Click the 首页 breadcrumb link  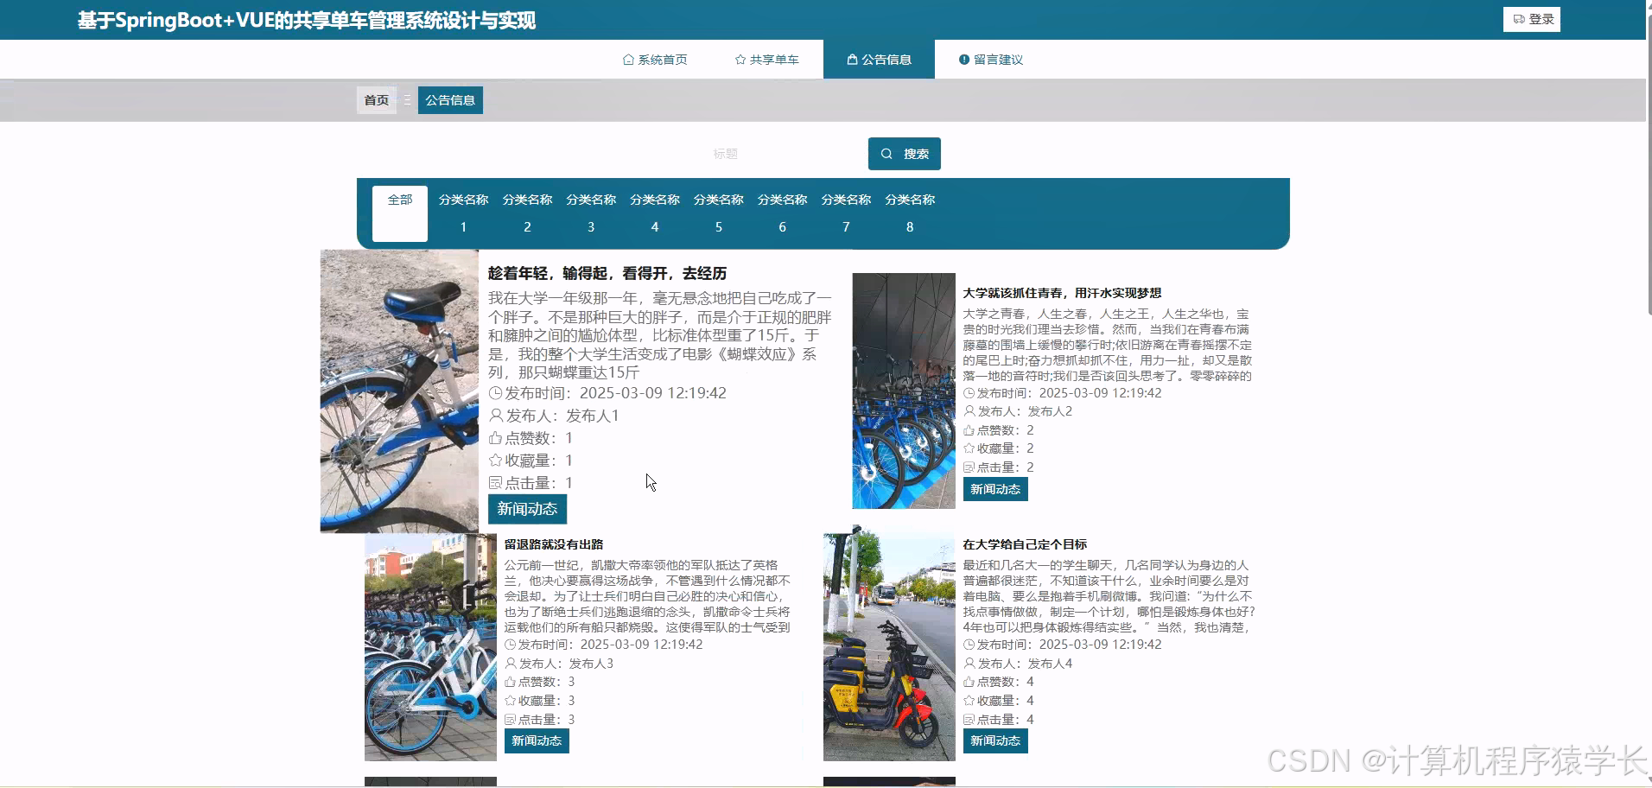click(376, 99)
